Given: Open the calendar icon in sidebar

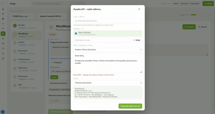Looking at the screenshot, I should click(3, 44).
